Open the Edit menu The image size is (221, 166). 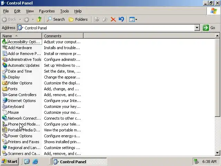(17, 11)
